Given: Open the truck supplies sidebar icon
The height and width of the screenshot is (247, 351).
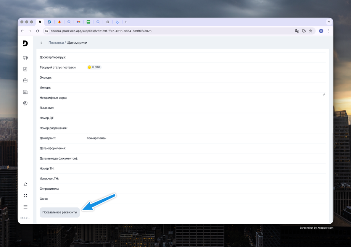Looking at the screenshot, I should pos(25,58).
